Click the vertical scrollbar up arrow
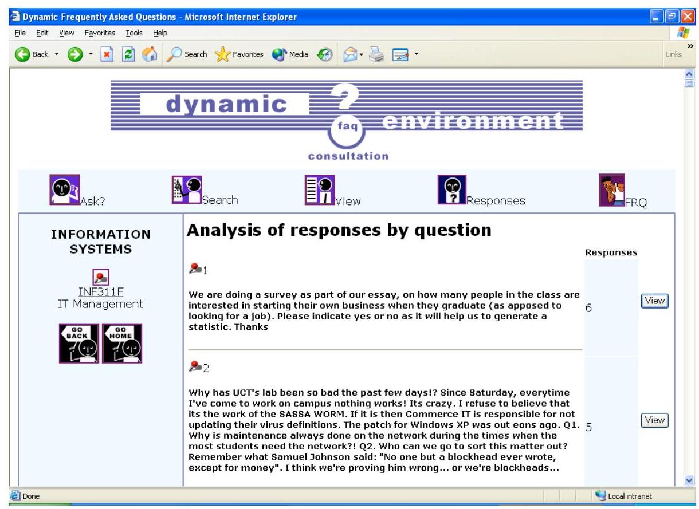 coord(689,74)
